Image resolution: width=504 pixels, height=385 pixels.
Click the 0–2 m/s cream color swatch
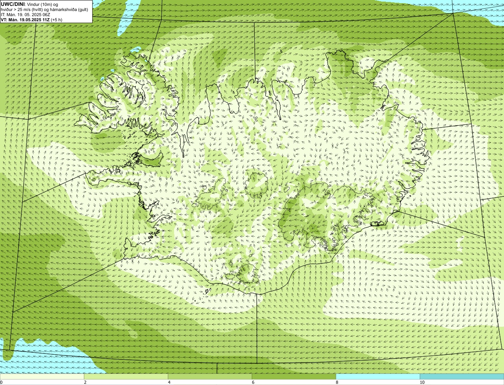(x=42, y=377)
